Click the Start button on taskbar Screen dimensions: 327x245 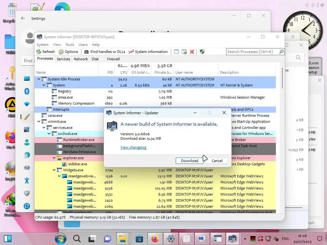click(61, 239)
